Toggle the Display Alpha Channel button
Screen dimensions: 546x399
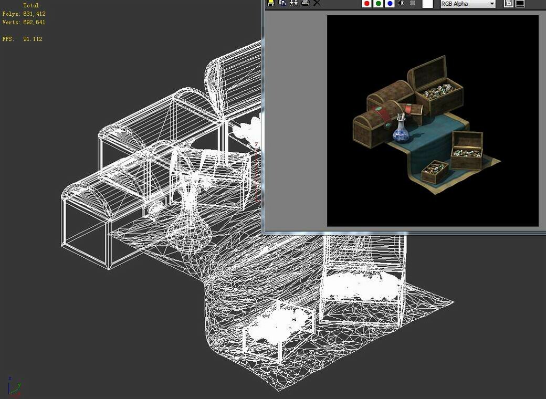click(401, 3)
